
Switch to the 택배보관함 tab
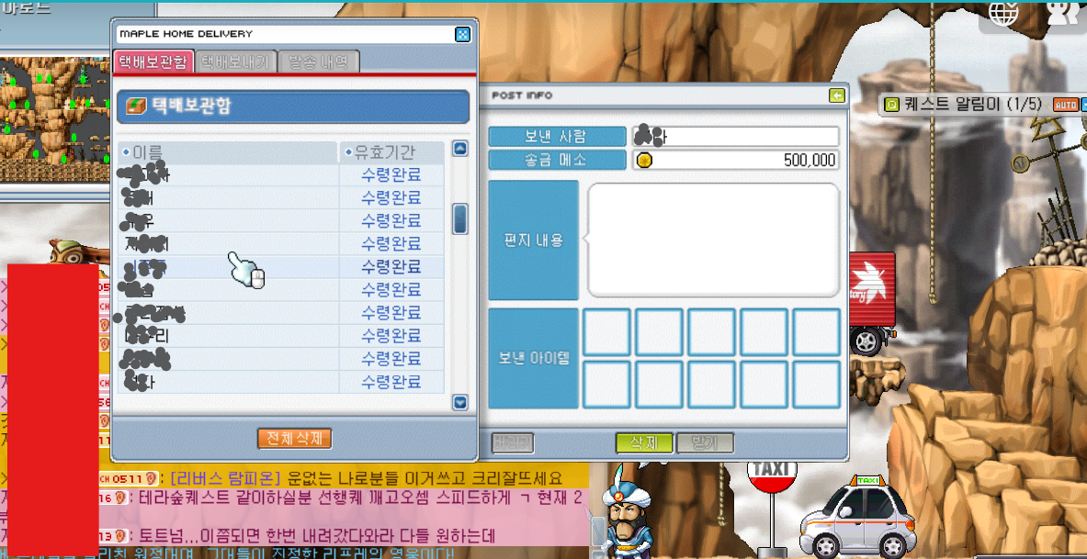tap(153, 61)
